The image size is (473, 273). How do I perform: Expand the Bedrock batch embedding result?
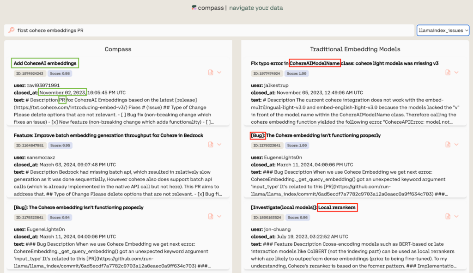[x=219, y=145]
